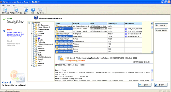Image resolution: width=171 pixels, height=92 pixels.
Task: Open the File menu
Action: click(3, 5)
